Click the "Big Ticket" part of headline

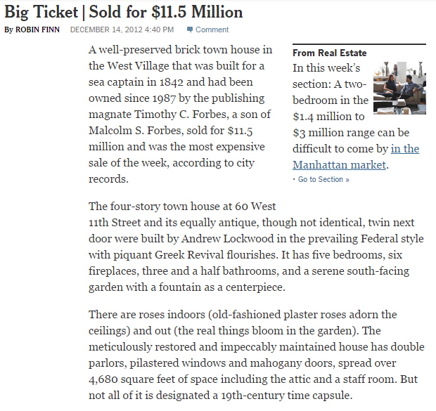tap(41, 12)
